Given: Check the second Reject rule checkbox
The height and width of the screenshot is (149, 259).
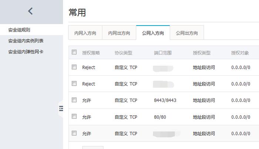Looking at the screenshot, I should (74, 83).
